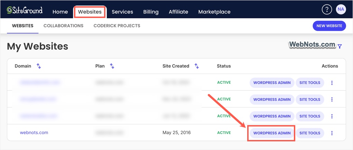
Task: Click the NEW WEBSITE button
Action: (329, 26)
